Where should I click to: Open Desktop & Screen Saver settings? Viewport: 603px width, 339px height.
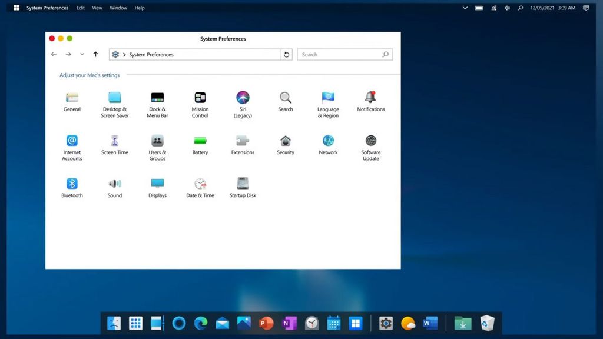pyautogui.click(x=115, y=98)
